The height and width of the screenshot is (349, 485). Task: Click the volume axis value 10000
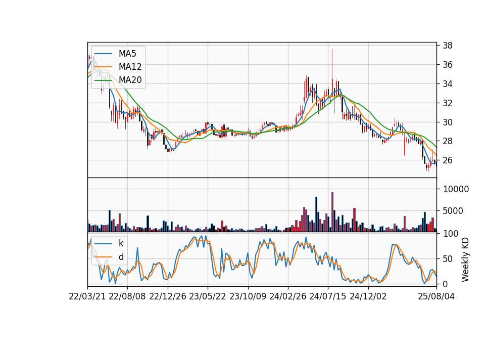(456, 189)
